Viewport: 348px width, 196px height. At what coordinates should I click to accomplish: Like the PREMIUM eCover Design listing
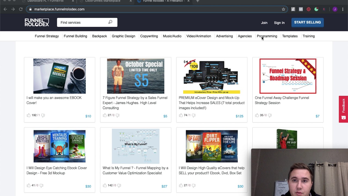click(181, 115)
